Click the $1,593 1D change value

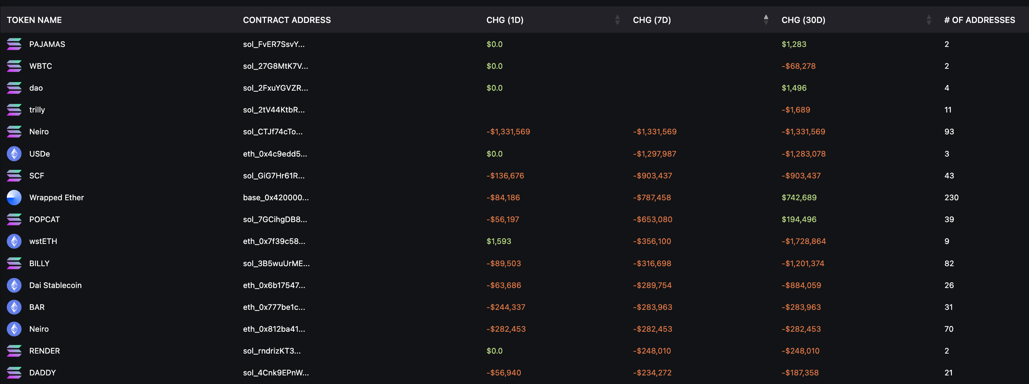coord(498,241)
